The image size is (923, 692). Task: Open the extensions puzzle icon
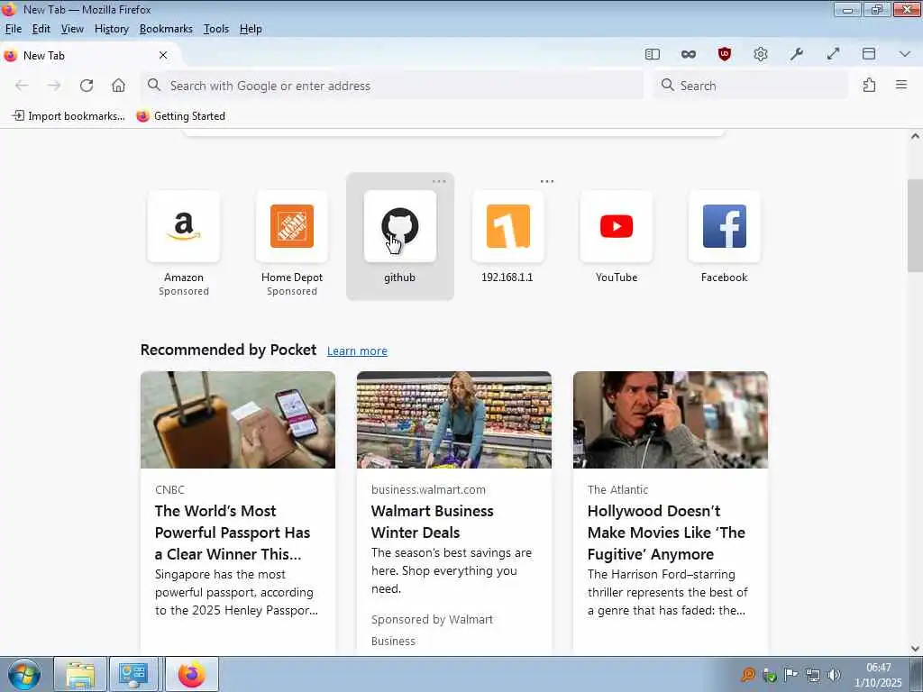[869, 86]
